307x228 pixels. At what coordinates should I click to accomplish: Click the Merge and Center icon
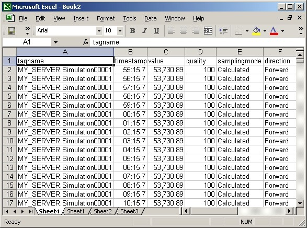point(208,31)
